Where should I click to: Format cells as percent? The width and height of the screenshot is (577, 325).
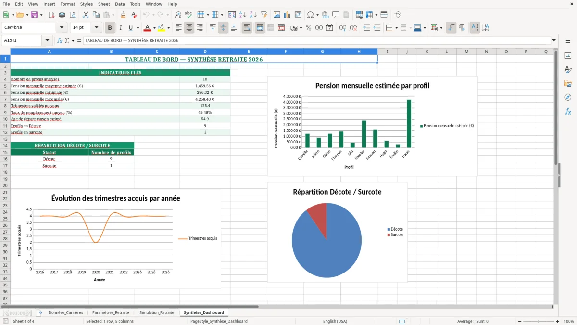(x=308, y=28)
